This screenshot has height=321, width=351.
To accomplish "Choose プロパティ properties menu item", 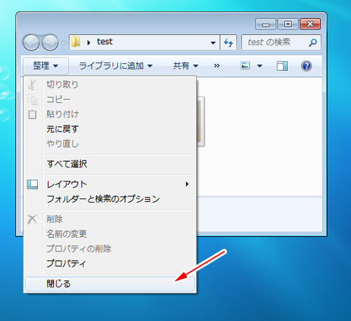I will click(x=110, y=264).
